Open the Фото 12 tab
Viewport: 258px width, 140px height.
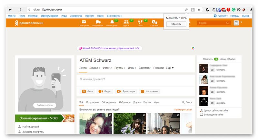click(107, 68)
